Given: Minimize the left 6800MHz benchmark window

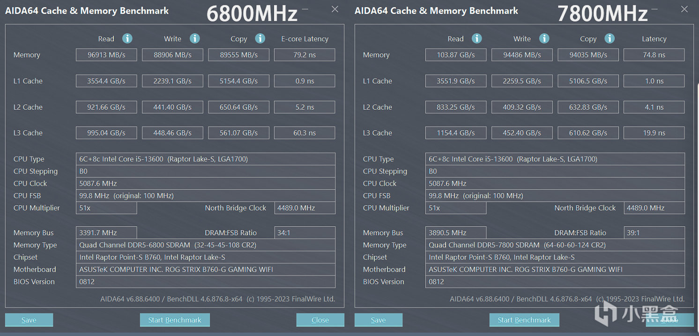Looking at the screenshot, I should tap(305, 9).
